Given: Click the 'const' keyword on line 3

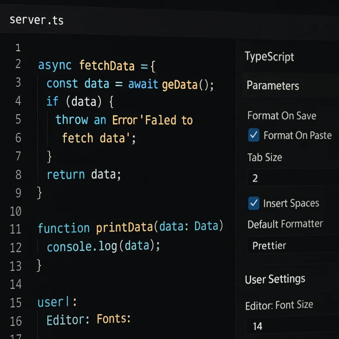Looking at the screenshot, I should (62, 84).
